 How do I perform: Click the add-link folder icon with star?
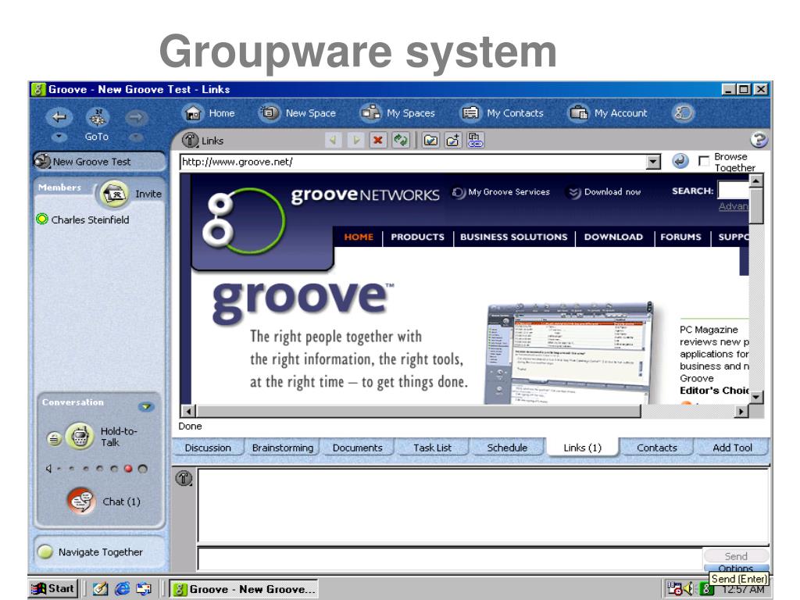point(453,140)
